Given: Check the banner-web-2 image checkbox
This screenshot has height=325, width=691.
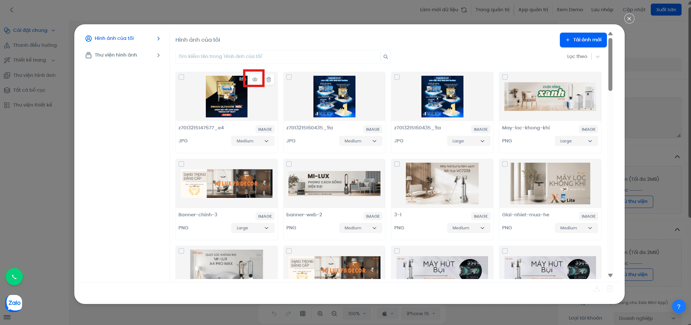Looking at the screenshot, I should click(289, 164).
